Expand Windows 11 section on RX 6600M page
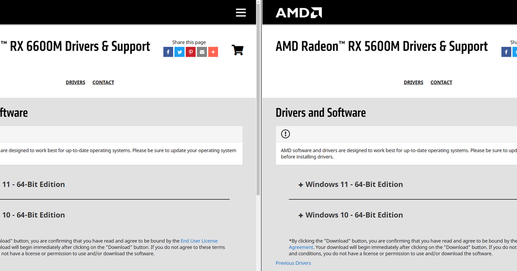This screenshot has height=271, width=517. 34,184
